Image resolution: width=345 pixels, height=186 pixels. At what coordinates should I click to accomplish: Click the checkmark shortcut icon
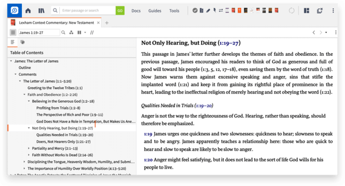(x=195, y=10)
